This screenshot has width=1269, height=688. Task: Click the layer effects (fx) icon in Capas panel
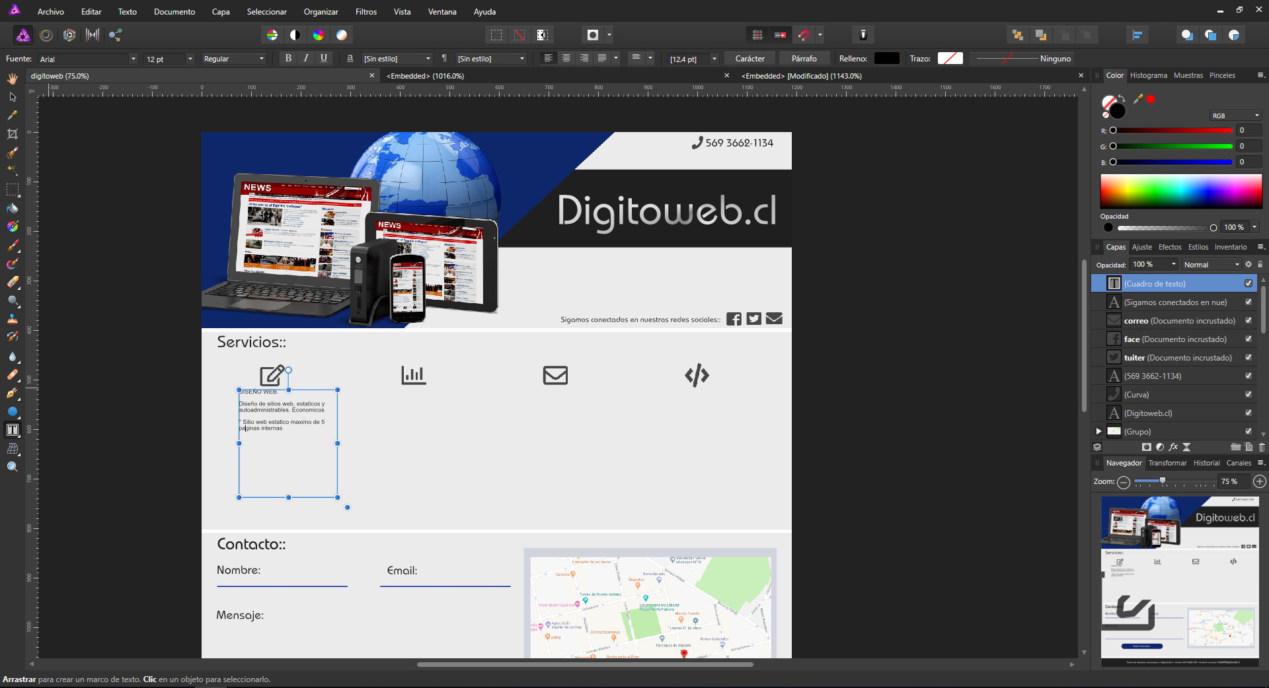(1173, 447)
